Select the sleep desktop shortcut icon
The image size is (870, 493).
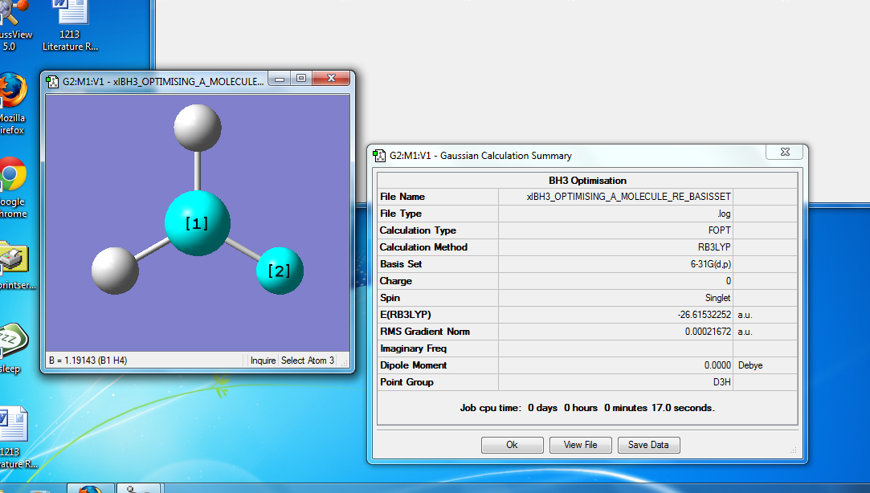tap(12, 348)
